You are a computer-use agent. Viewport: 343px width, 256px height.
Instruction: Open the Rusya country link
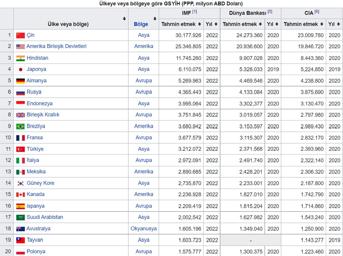34,92
